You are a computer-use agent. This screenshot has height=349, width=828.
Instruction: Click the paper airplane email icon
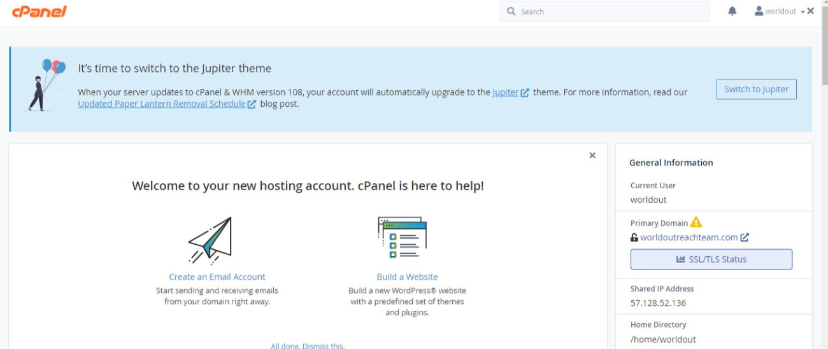point(210,240)
